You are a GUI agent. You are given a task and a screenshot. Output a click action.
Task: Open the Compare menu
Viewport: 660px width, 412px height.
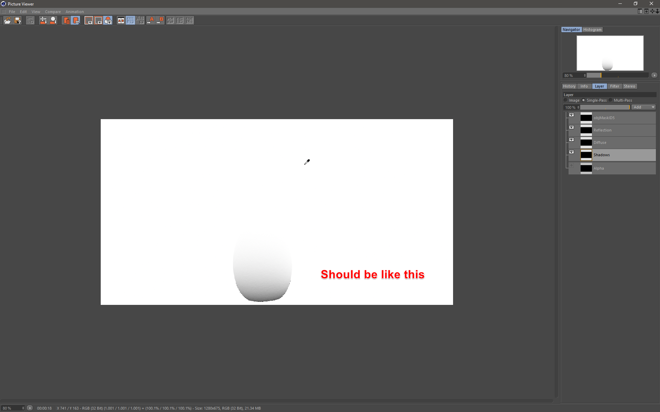(x=53, y=12)
